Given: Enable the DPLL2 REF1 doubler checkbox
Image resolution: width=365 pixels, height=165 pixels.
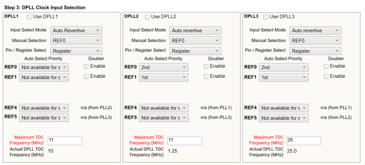Looking at the screenshot, I should point(206,76).
